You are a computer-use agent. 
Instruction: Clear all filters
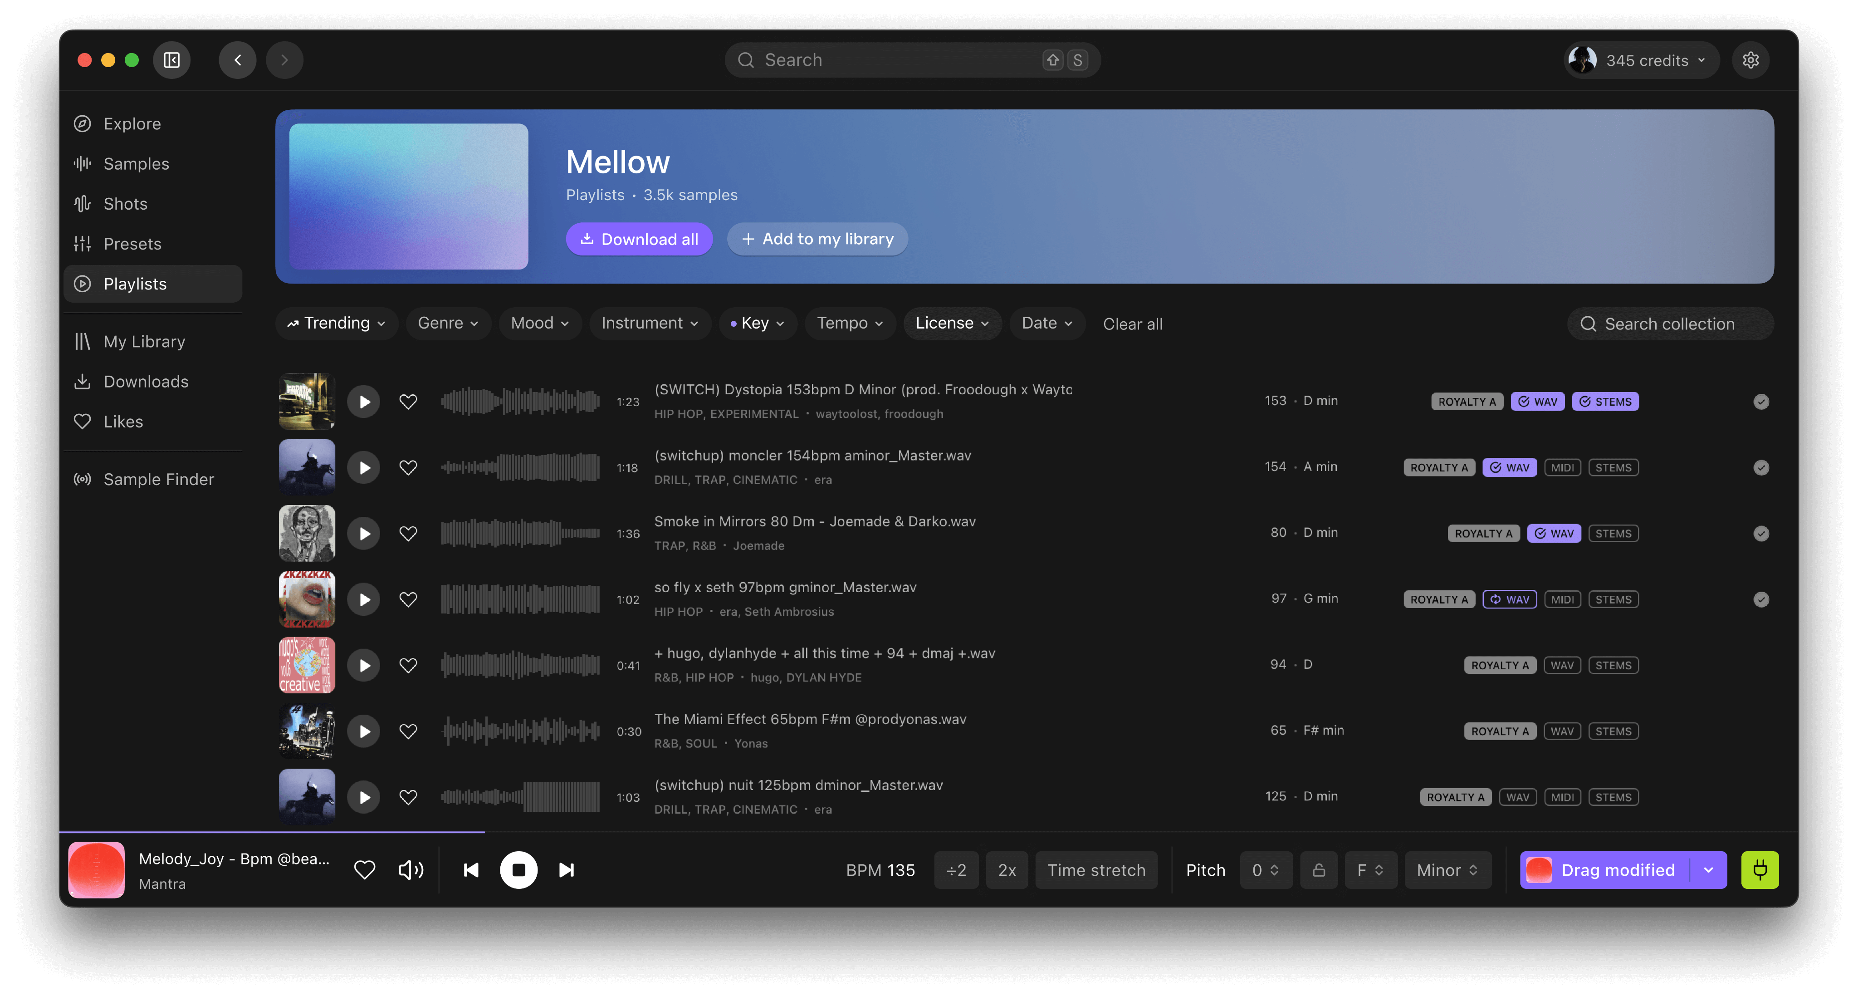point(1132,324)
